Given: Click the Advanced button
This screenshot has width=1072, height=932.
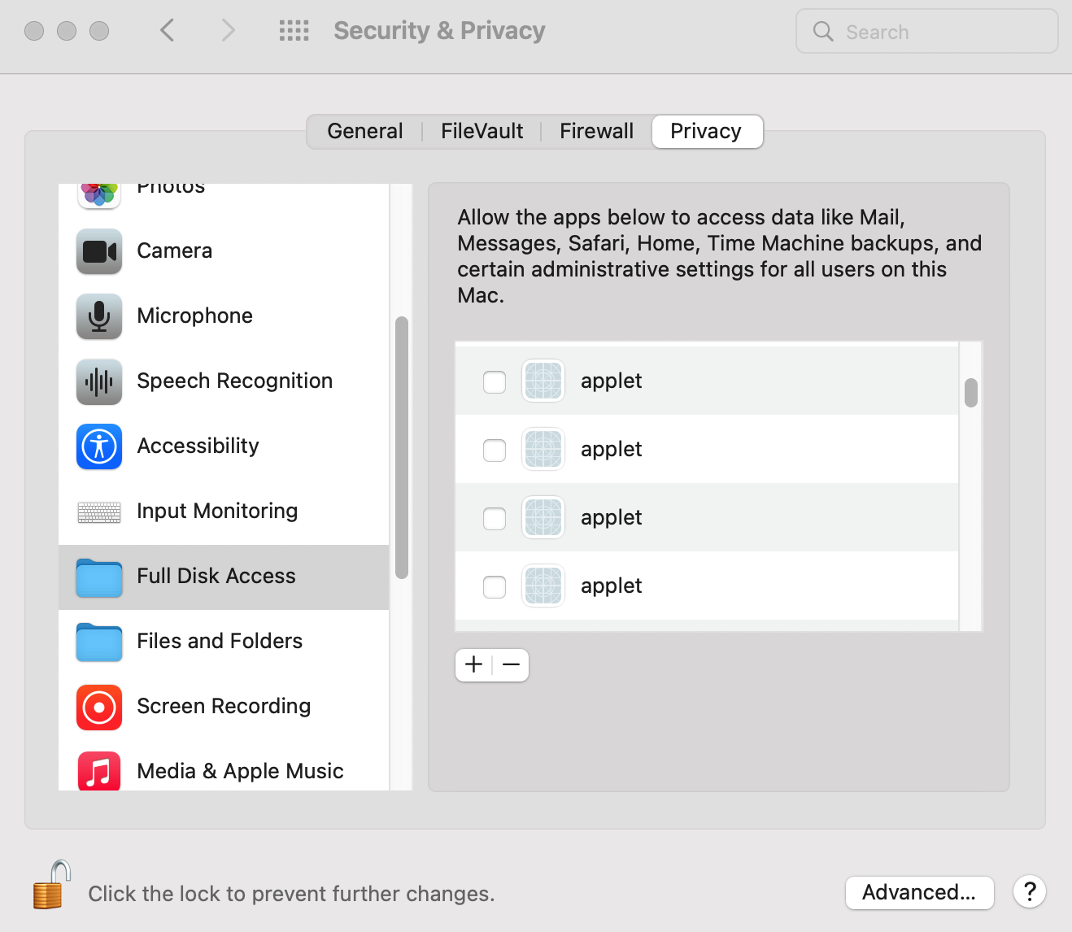Looking at the screenshot, I should pyautogui.click(x=919, y=892).
